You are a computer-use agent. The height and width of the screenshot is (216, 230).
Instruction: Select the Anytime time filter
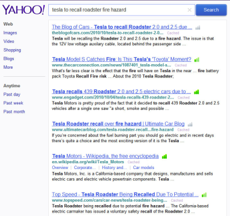pyautogui.click(x=11, y=86)
